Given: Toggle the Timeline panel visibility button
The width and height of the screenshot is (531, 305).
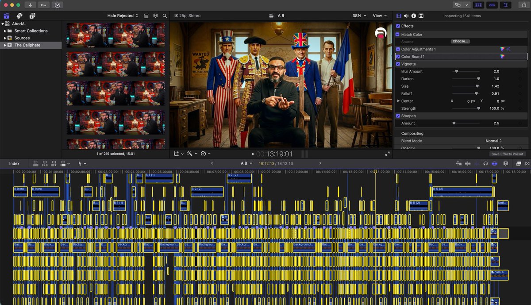Looking at the screenshot, I should coord(492,5).
